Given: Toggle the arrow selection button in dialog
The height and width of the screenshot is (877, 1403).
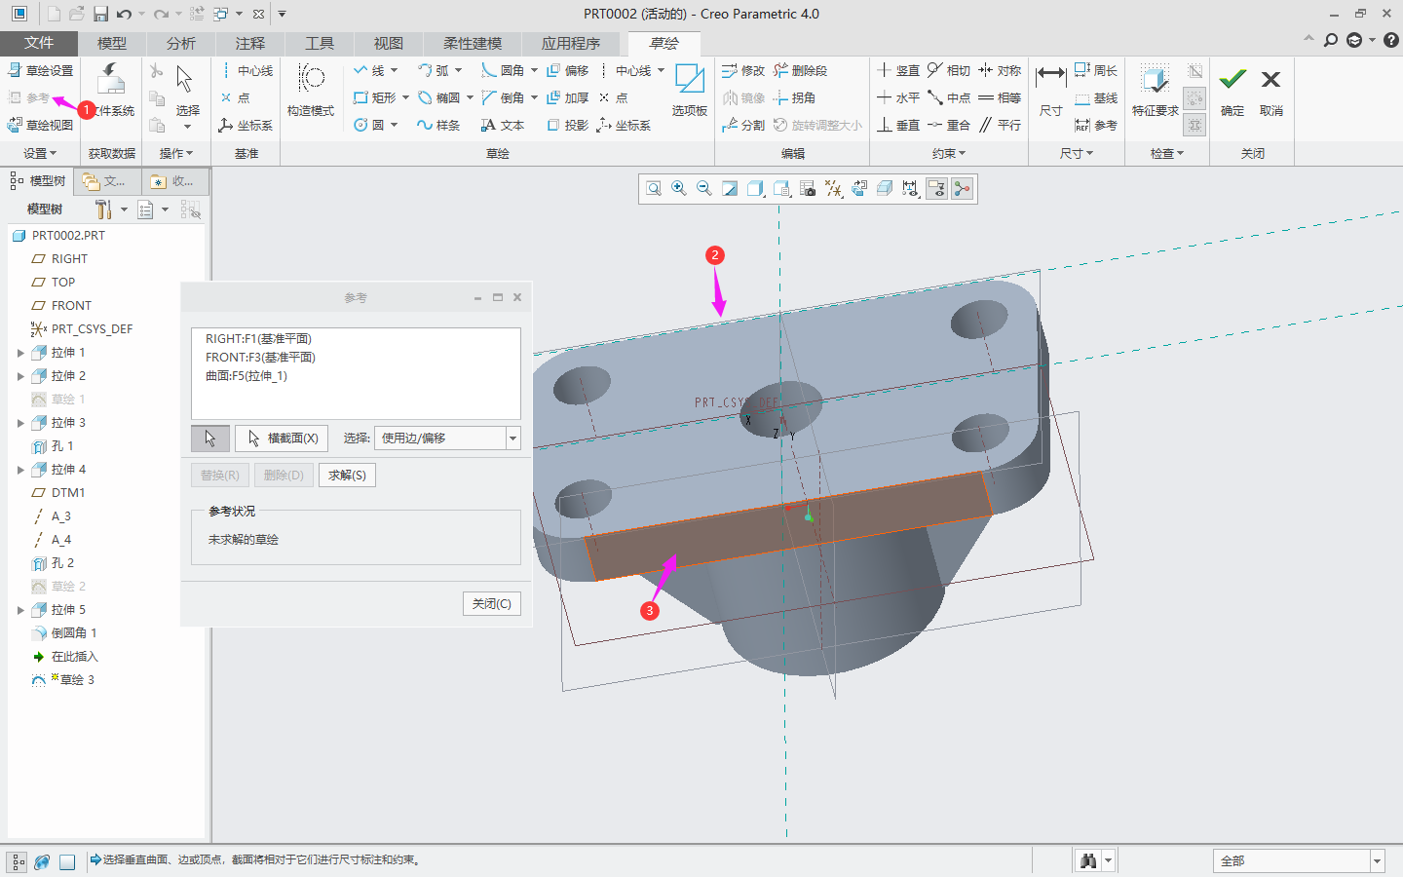Looking at the screenshot, I should [x=210, y=438].
